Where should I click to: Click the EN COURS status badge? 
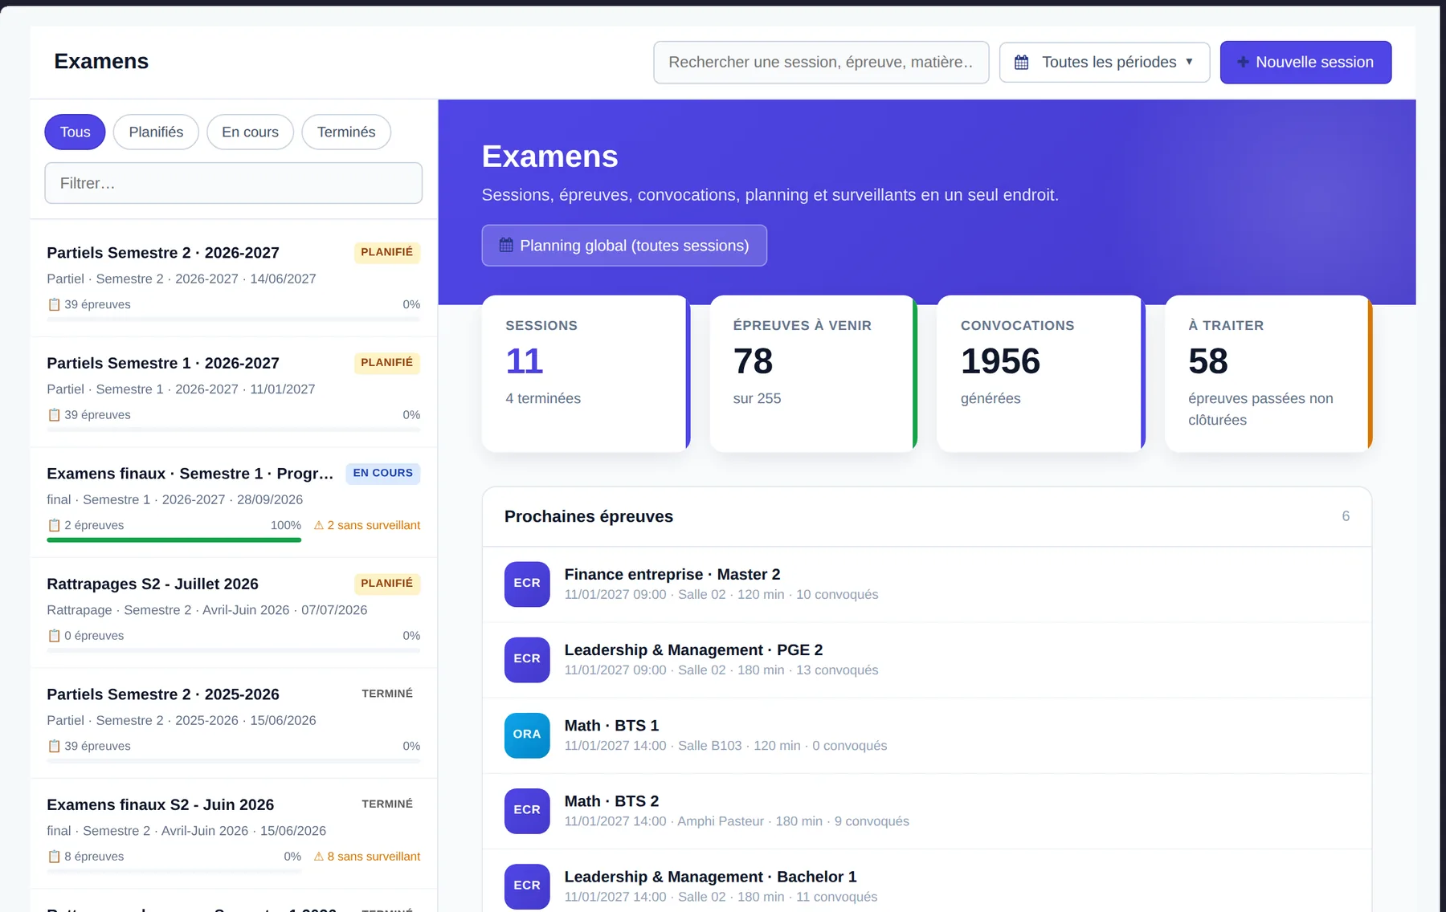coord(383,473)
